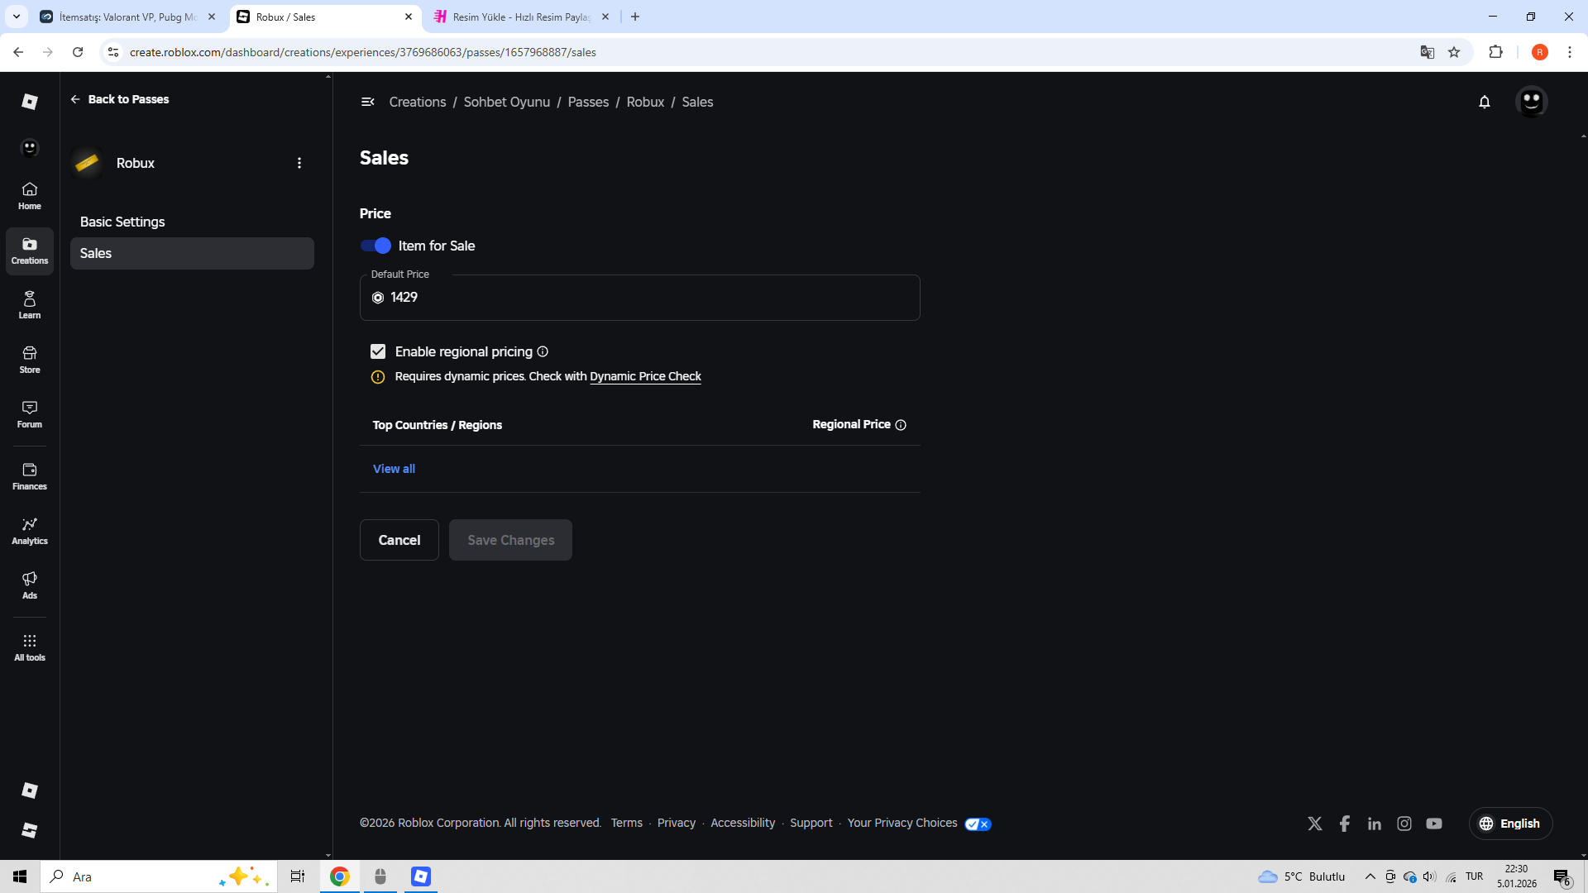The height and width of the screenshot is (893, 1588).
Task: Open Support footer link
Action: pos(811,824)
